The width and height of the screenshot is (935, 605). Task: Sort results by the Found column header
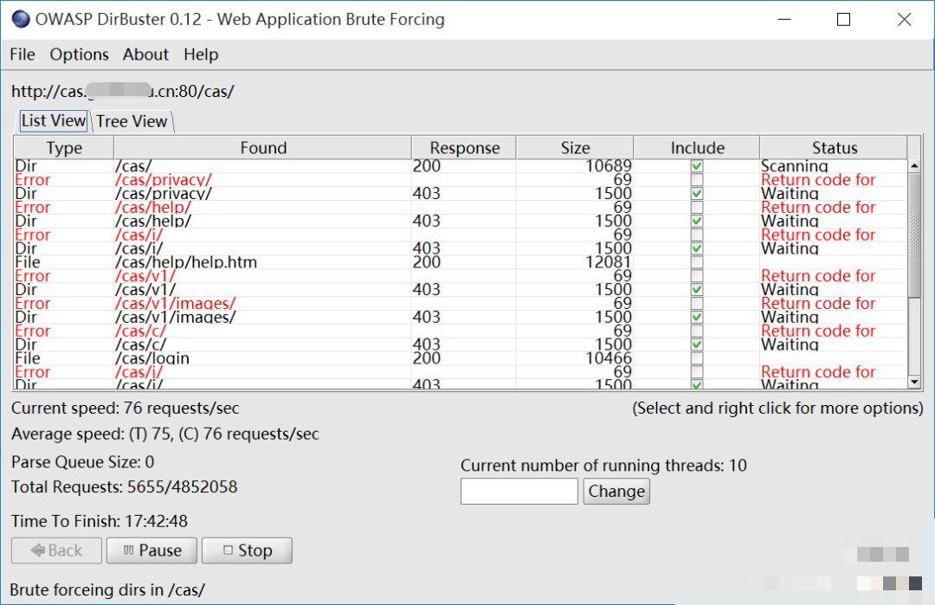[263, 147]
